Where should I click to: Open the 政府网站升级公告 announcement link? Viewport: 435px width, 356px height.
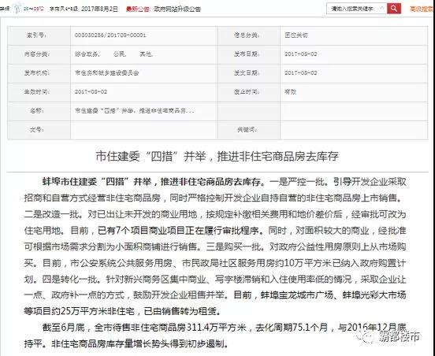pos(177,9)
